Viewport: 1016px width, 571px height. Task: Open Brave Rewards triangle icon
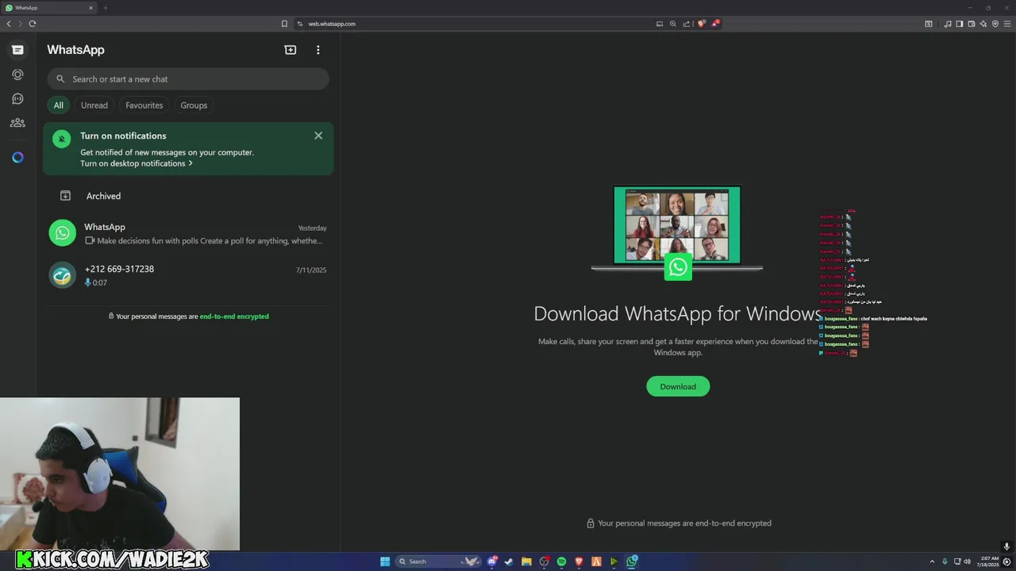[714, 24]
